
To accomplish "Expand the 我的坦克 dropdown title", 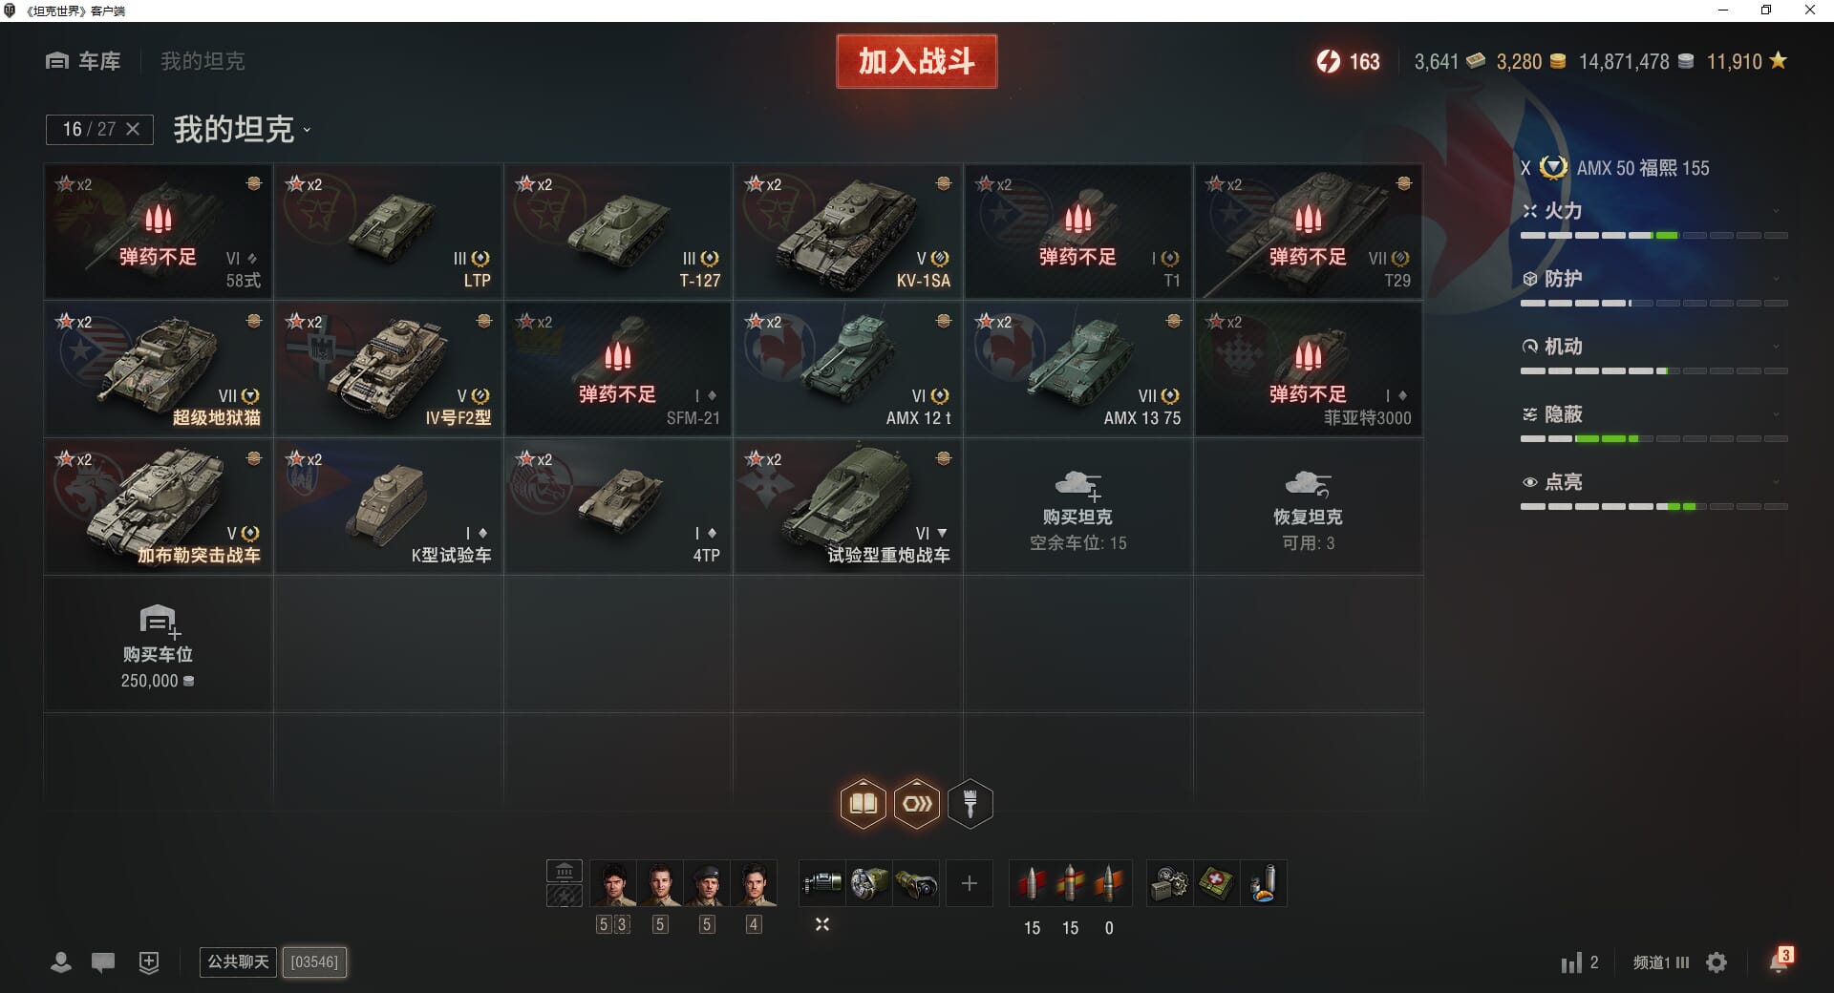I will [243, 129].
